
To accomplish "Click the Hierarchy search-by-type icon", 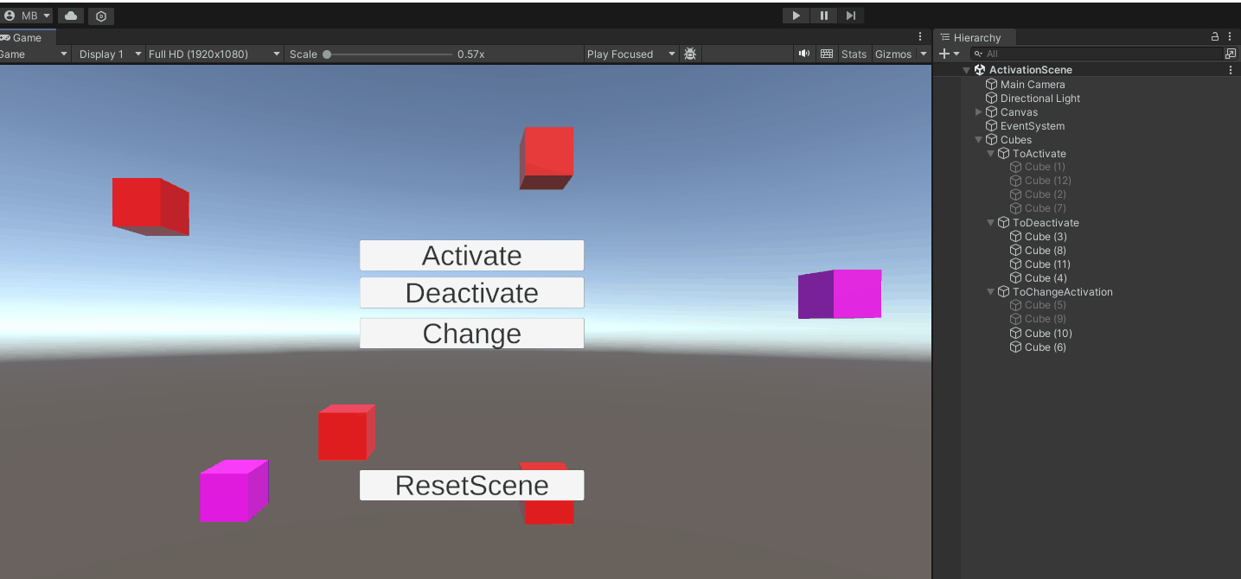I will 1231,54.
